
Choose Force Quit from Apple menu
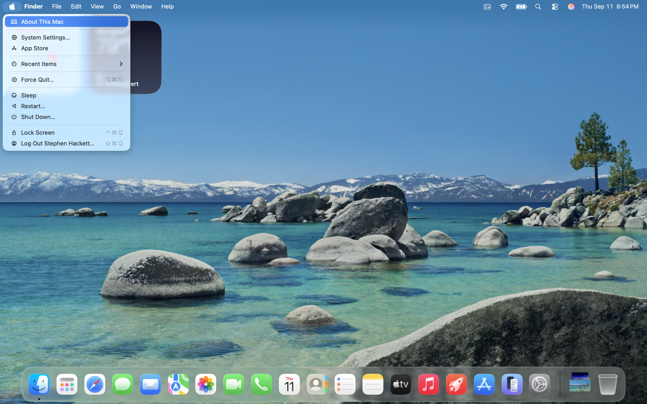click(37, 80)
